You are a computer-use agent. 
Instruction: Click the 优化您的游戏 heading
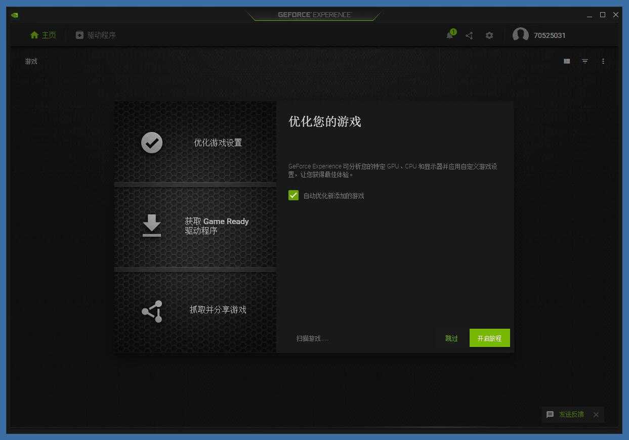[x=325, y=121]
